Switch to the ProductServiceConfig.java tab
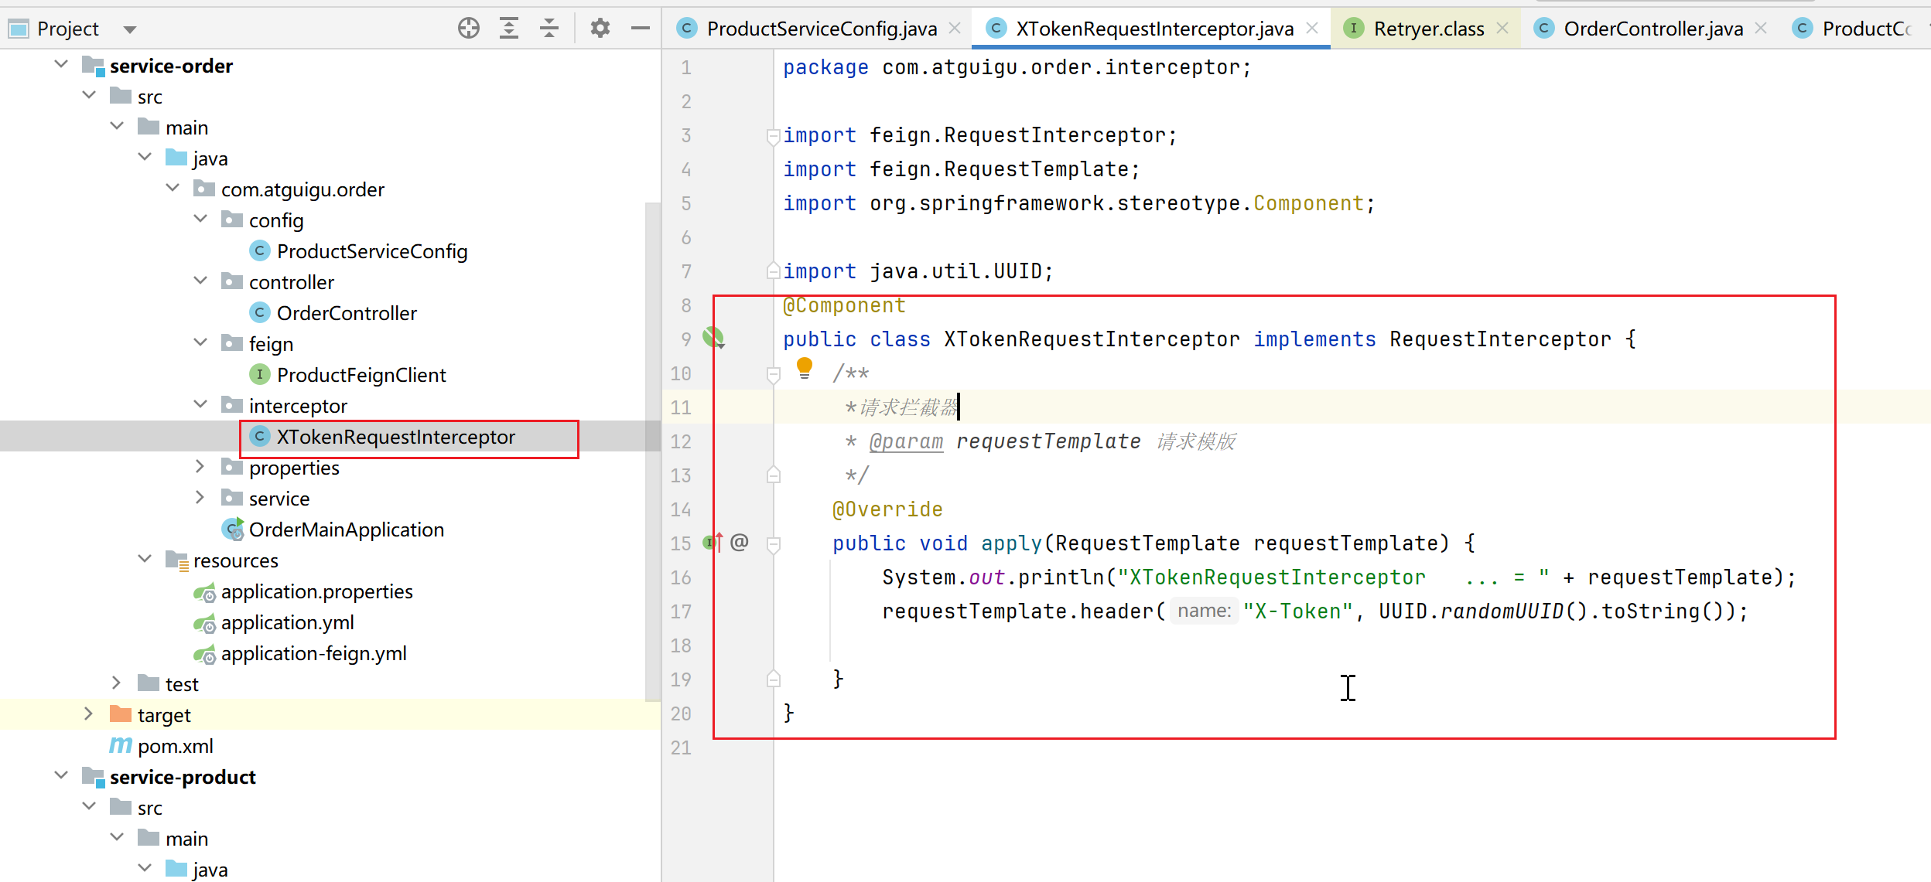Image resolution: width=1931 pixels, height=882 pixels. click(821, 29)
